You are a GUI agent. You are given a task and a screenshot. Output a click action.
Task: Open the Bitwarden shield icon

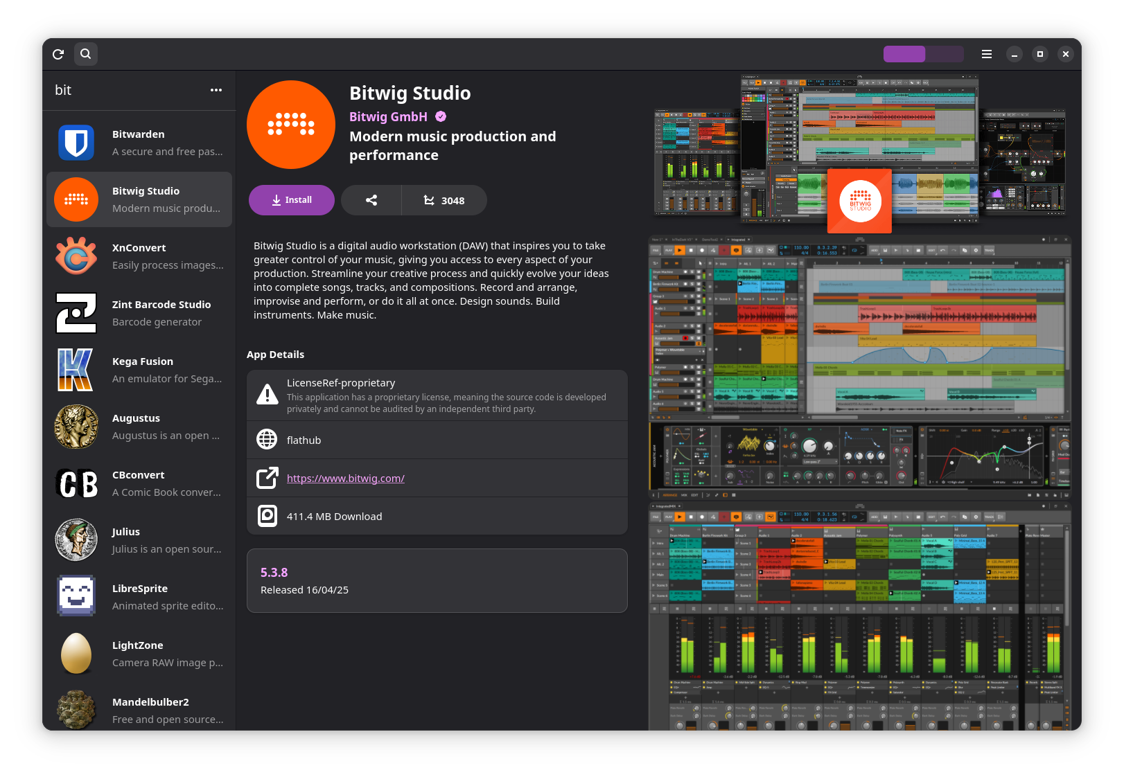point(76,143)
